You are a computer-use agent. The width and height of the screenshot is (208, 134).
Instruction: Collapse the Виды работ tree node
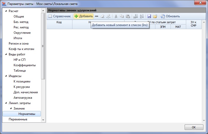[6, 54]
